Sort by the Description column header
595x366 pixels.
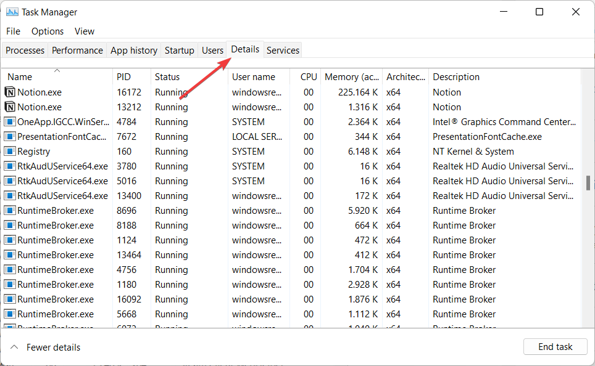[505, 76]
